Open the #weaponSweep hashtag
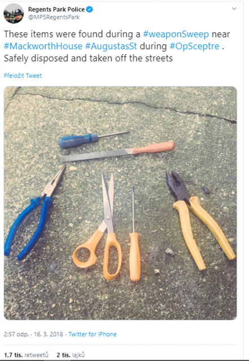 click(x=176, y=34)
